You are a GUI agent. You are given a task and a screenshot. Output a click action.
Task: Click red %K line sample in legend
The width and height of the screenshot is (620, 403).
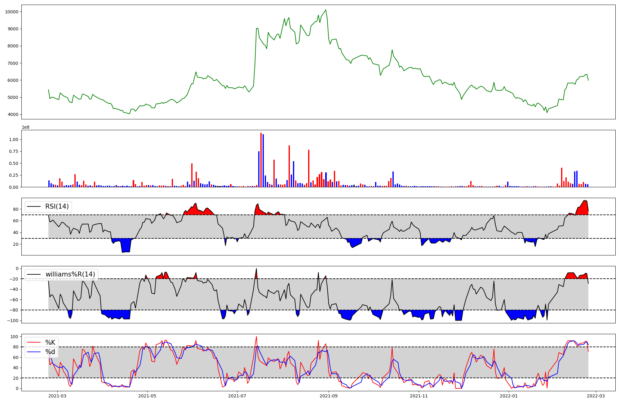pyautogui.click(x=34, y=343)
